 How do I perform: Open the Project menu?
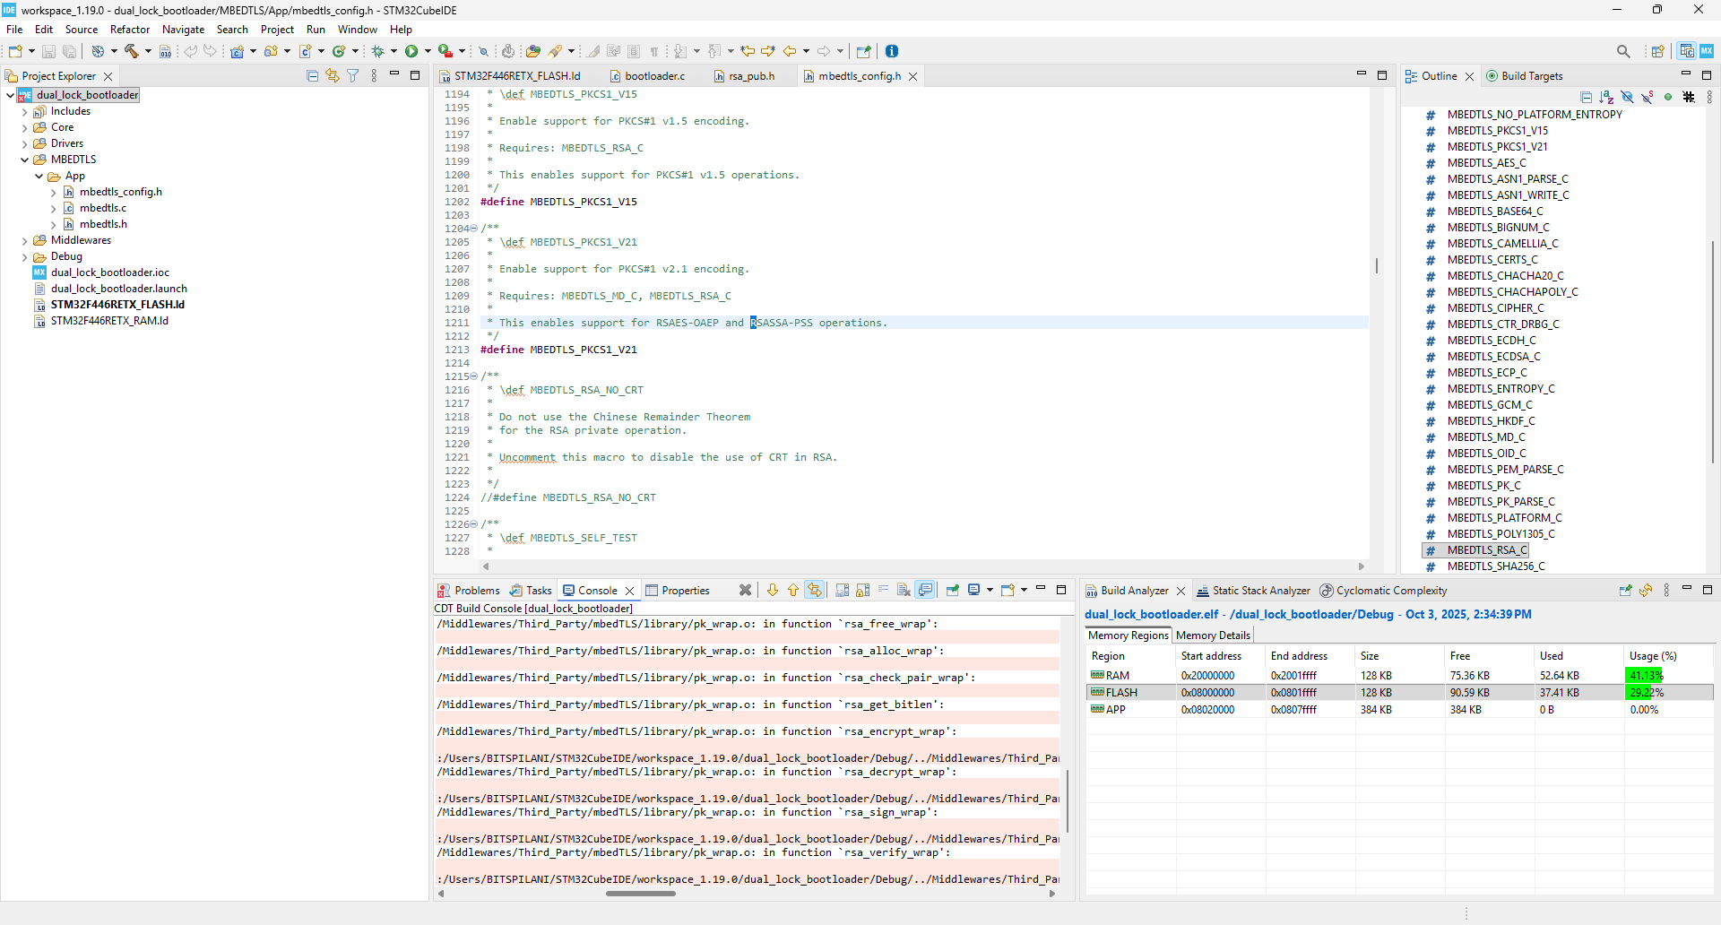coord(277,30)
